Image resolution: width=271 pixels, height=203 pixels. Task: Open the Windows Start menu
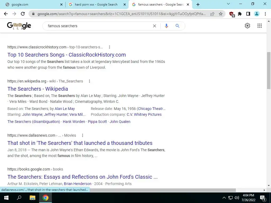(x=6, y=198)
